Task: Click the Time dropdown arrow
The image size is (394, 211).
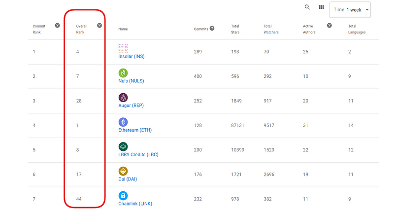Action: coord(367,10)
